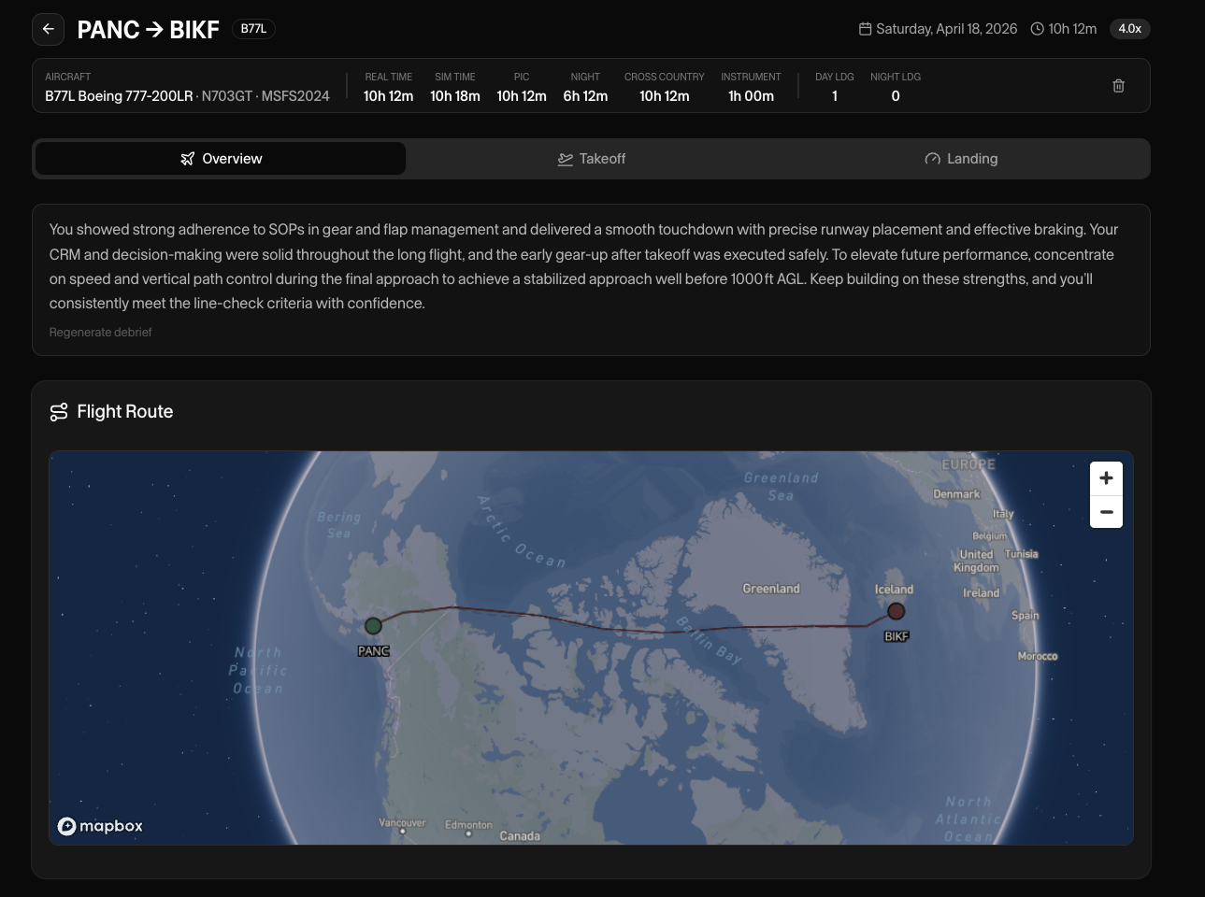The width and height of the screenshot is (1205, 897).
Task: Click the PIC value 10h 12m
Action: pyautogui.click(x=521, y=96)
